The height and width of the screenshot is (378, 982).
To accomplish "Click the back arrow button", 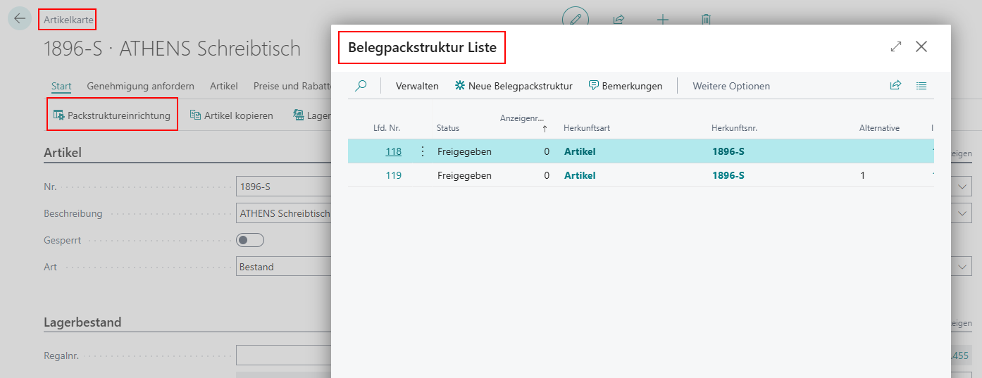I will click(19, 18).
